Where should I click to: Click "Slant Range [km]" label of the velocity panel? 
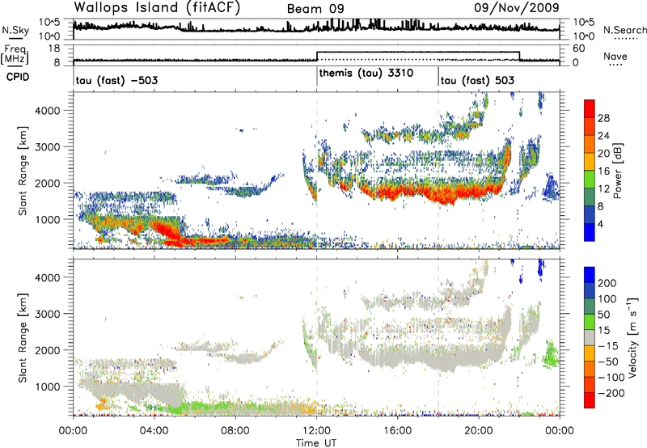tap(23, 337)
